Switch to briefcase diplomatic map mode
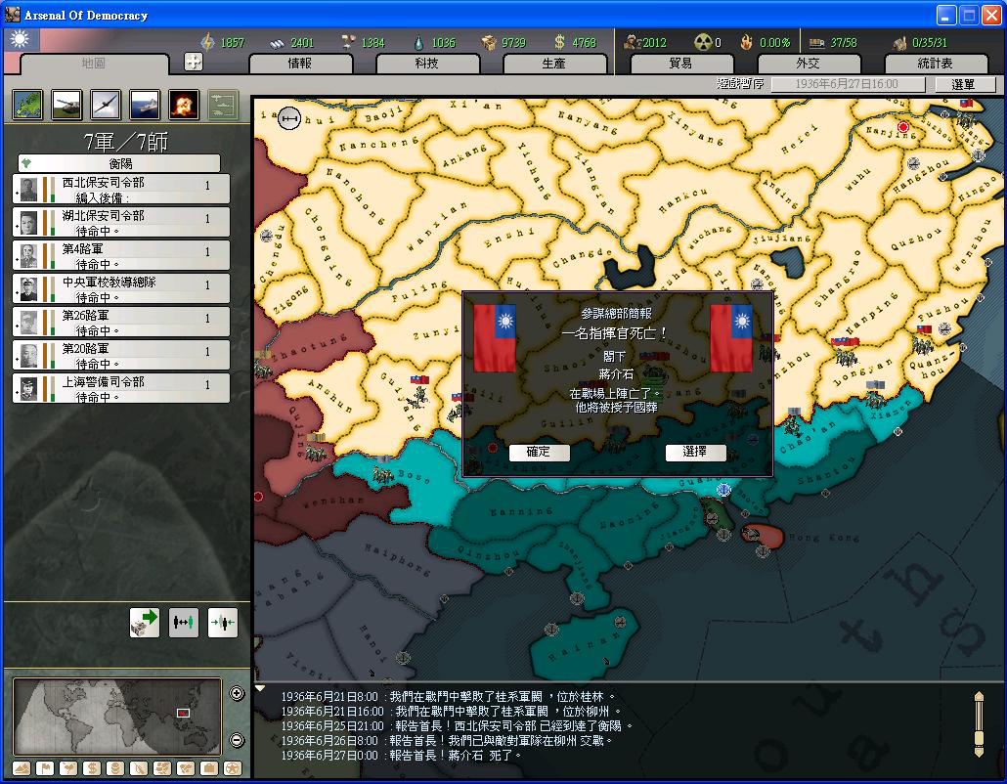The image size is (1007, 784). point(208,768)
